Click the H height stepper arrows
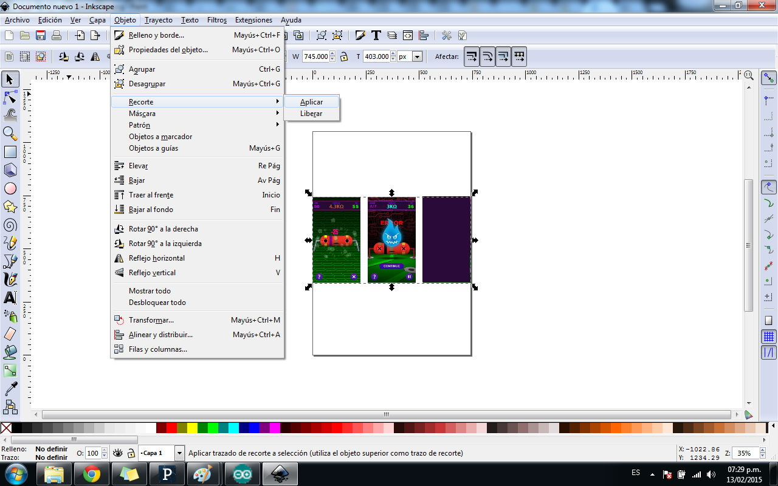778x486 pixels. click(x=393, y=56)
